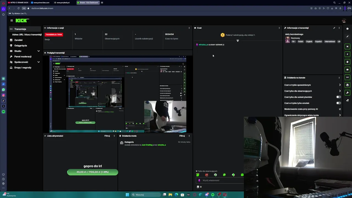
Task: Click the gopro do irl goal progress bar
Action: 93,172
